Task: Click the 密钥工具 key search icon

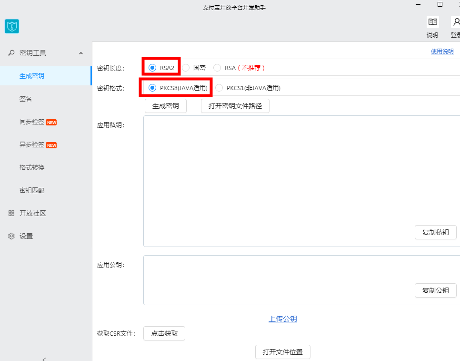Action: point(11,53)
